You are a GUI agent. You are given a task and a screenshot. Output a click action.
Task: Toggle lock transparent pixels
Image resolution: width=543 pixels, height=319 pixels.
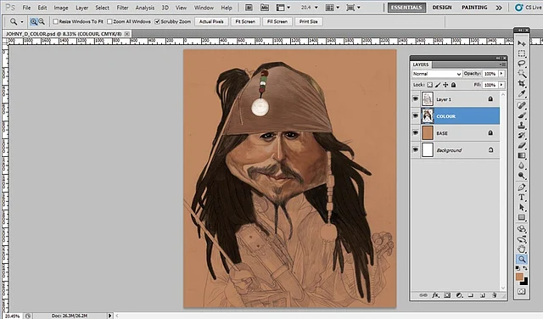point(429,85)
